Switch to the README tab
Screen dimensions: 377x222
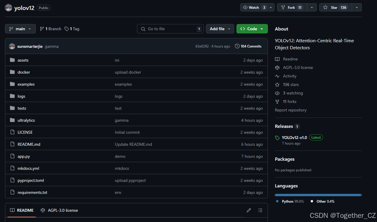click(22, 210)
